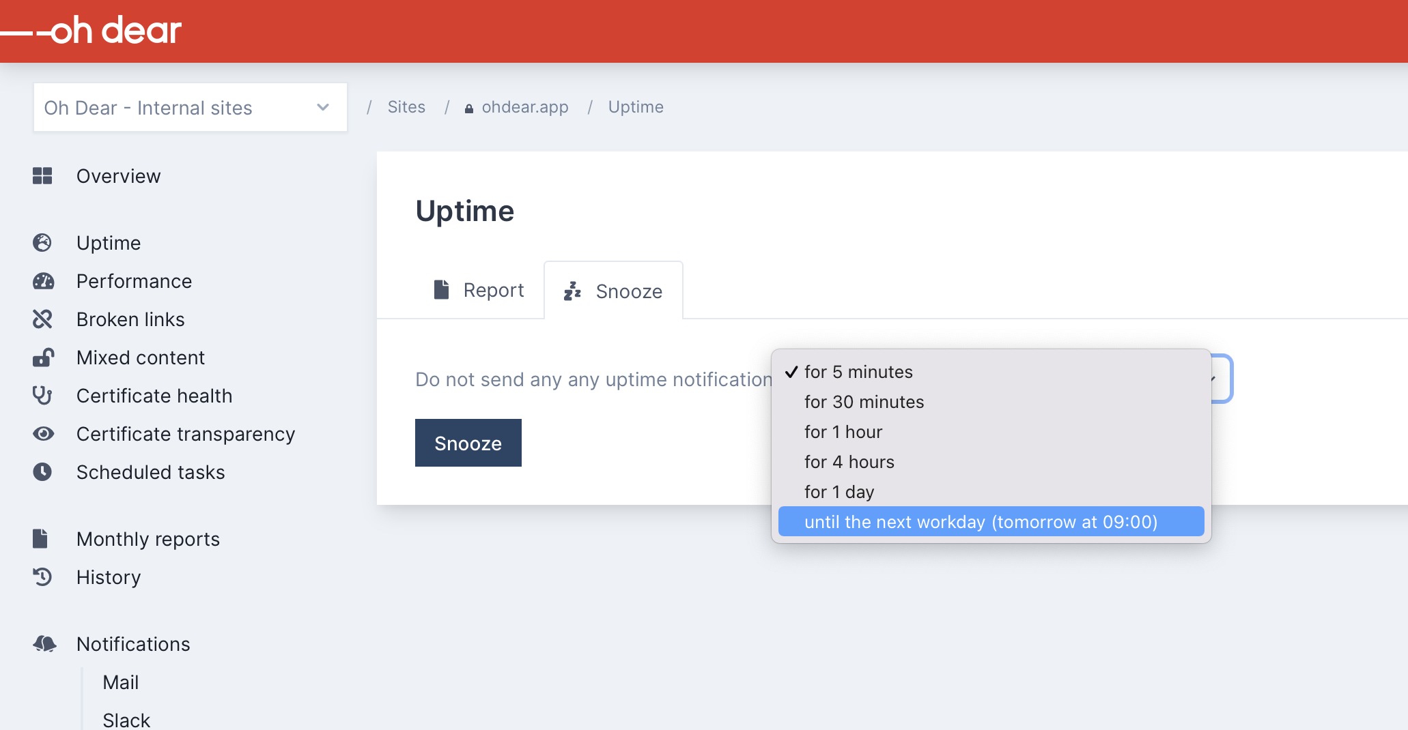Viewport: 1408px width, 730px height.
Task: Open the Overview grid icon
Action: click(x=42, y=176)
